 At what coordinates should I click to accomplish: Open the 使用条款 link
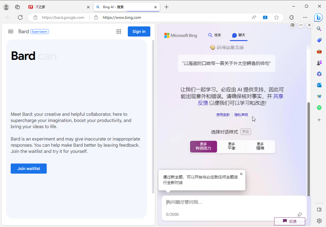point(223,115)
